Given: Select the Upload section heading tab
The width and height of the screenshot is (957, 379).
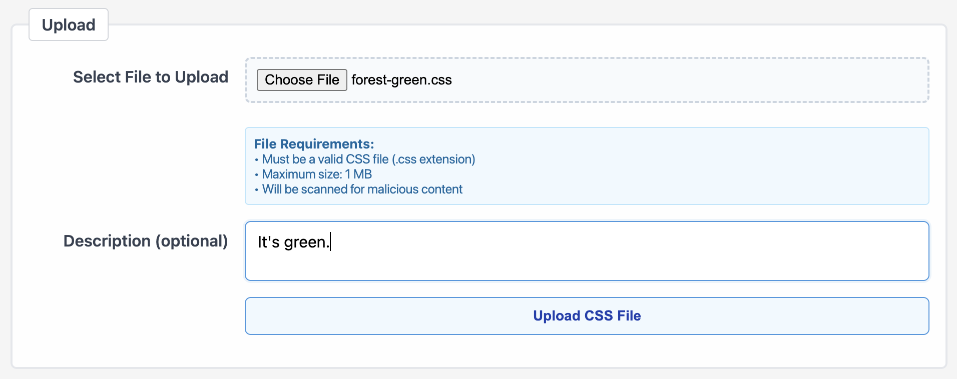Looking at the screenshot, I should pos(69,24).
